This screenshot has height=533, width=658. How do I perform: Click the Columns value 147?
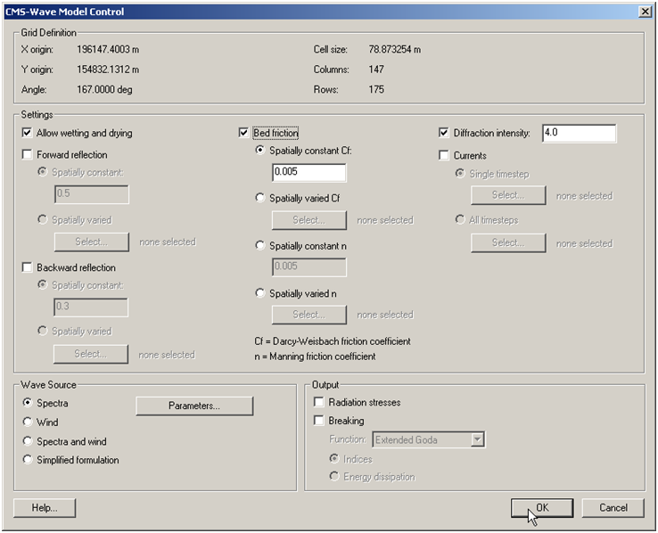376,70
